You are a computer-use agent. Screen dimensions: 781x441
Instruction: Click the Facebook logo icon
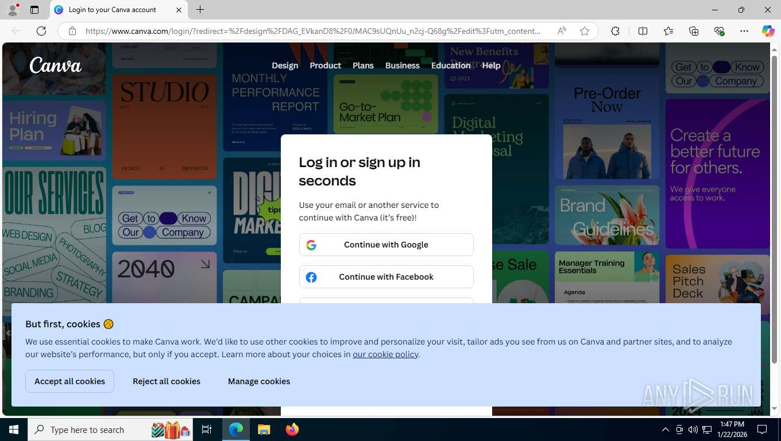[x=311, y=277]
